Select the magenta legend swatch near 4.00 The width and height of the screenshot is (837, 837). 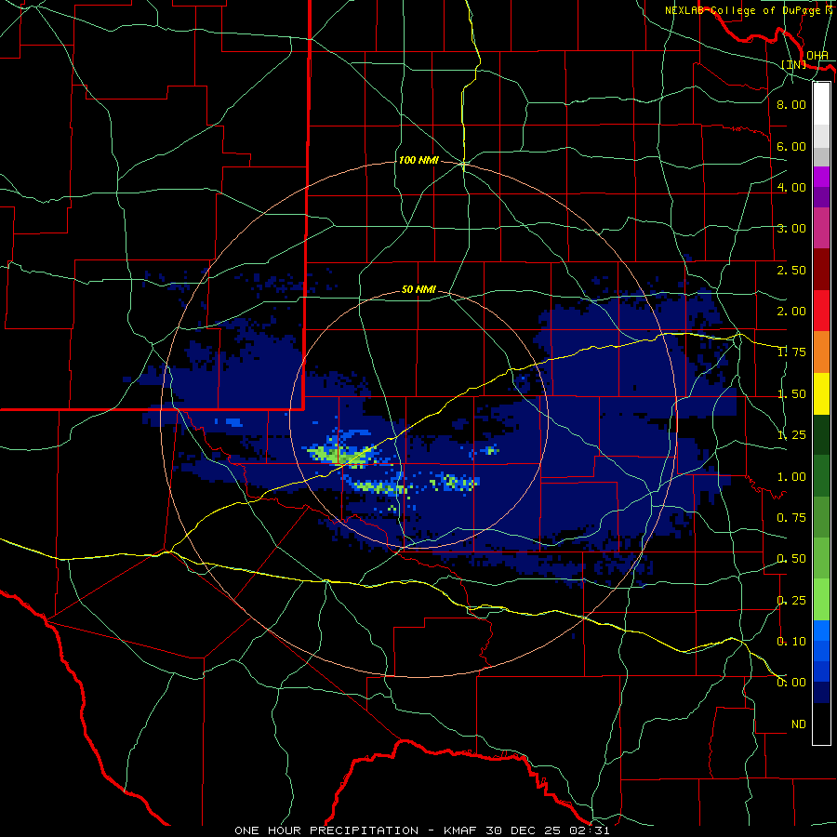821,177
